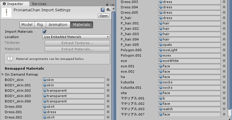The image size is (232, 120).
Task: Open the help reference book icon
Action: click(103, 10)
